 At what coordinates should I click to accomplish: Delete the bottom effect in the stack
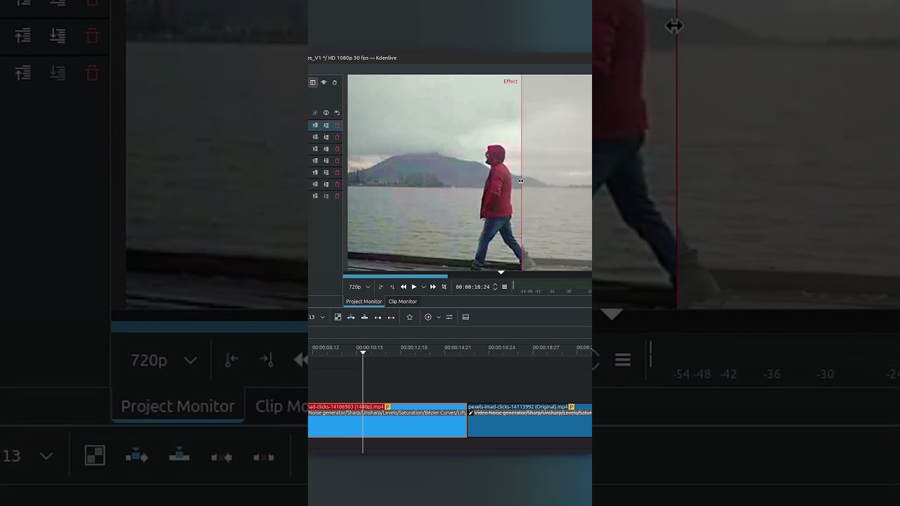click(x=337, y=196)
